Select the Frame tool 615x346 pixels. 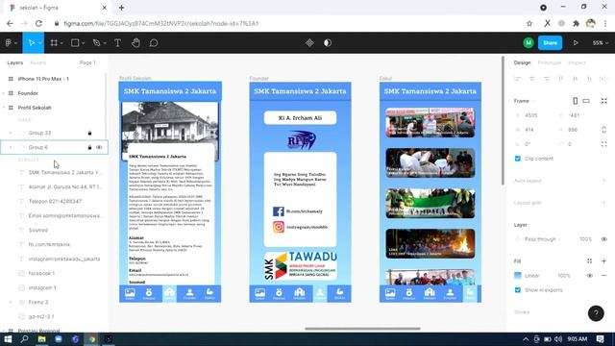[54, 42]
